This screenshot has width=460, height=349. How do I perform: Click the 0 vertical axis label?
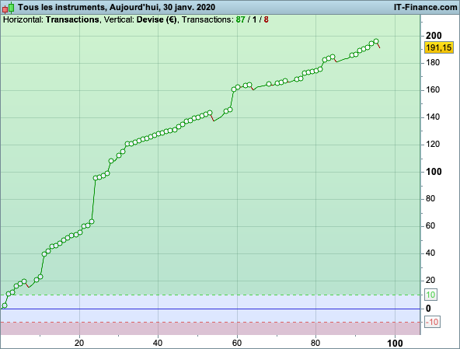coord(428,309)
